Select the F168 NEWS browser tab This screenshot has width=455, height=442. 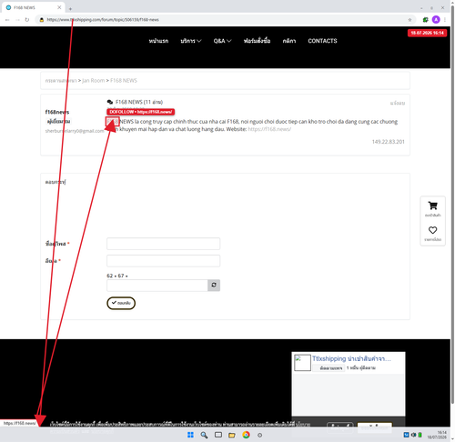pos(33,7)
